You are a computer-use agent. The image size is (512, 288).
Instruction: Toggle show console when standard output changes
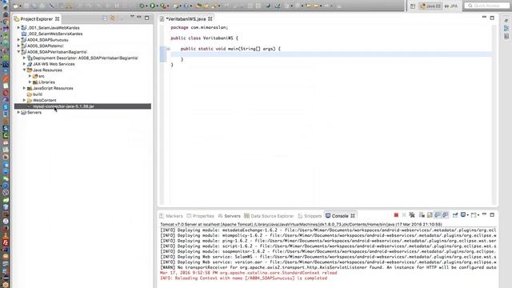(x=438, y=215)
